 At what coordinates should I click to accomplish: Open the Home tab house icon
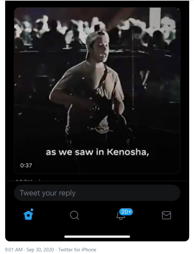(x=28, y=216)
